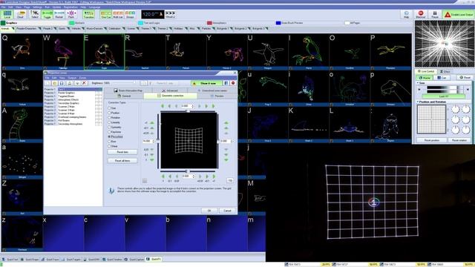Open the Sports page tab dropdown arrow

click(68, 28)
